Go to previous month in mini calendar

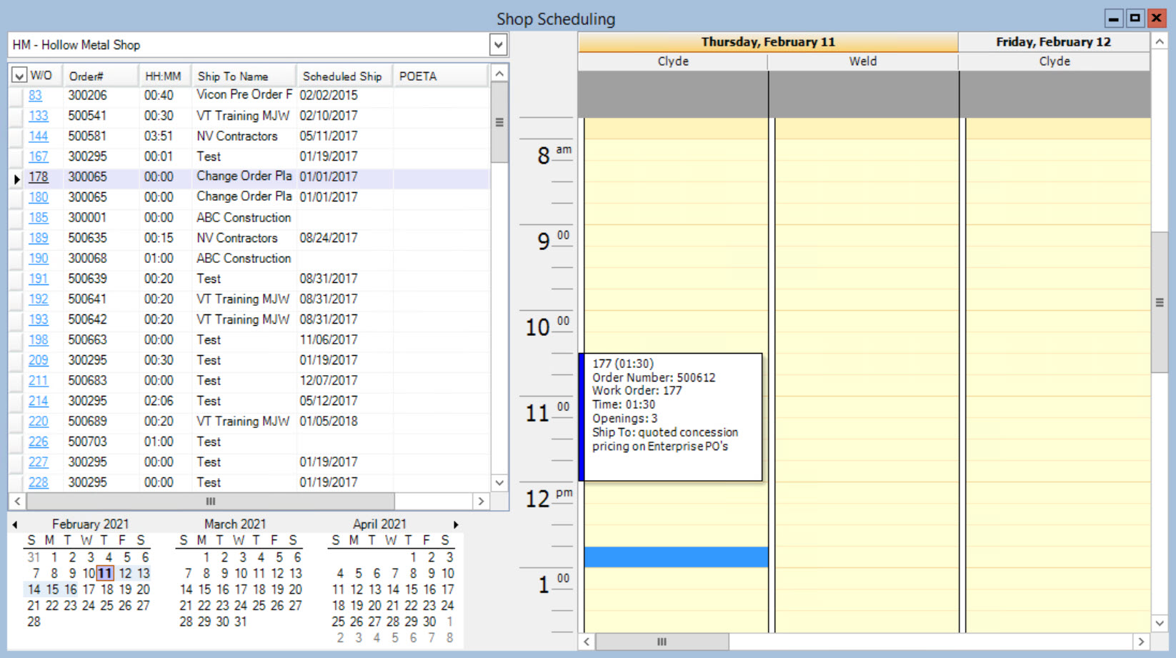pos(14,524)
